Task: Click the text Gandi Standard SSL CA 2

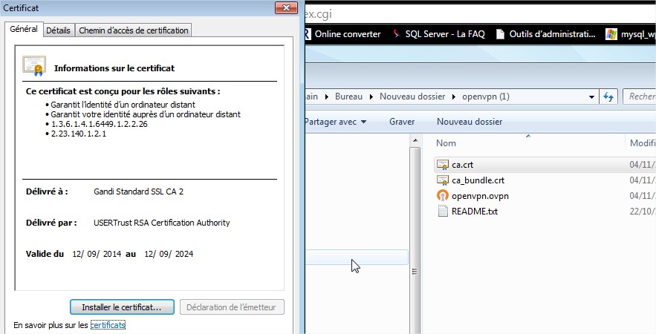Action: (x=138, y=191)
